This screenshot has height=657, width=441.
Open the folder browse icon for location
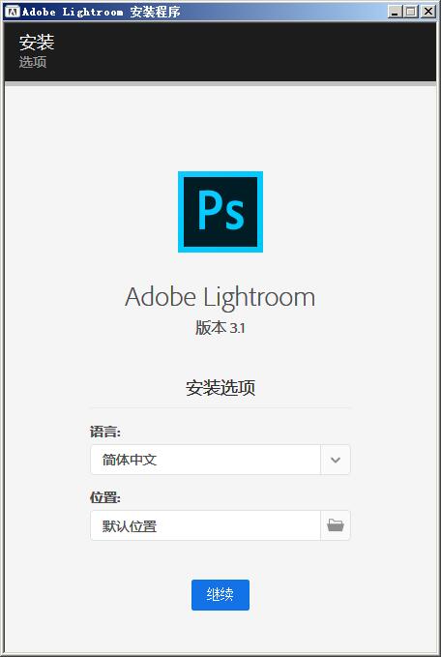[x=336, y=525]
